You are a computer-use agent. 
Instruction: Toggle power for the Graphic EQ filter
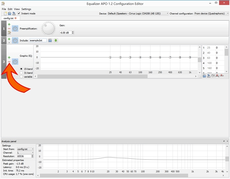pyautogui.click(x=15, y=62)
